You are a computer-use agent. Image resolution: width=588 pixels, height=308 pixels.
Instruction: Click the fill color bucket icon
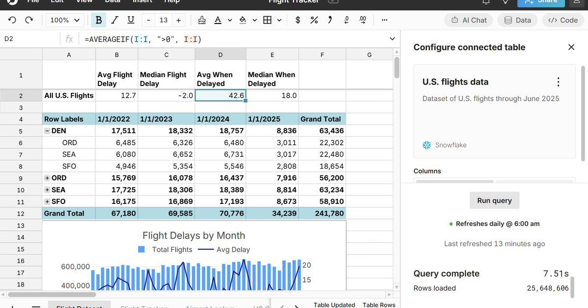tap(243, 20)
